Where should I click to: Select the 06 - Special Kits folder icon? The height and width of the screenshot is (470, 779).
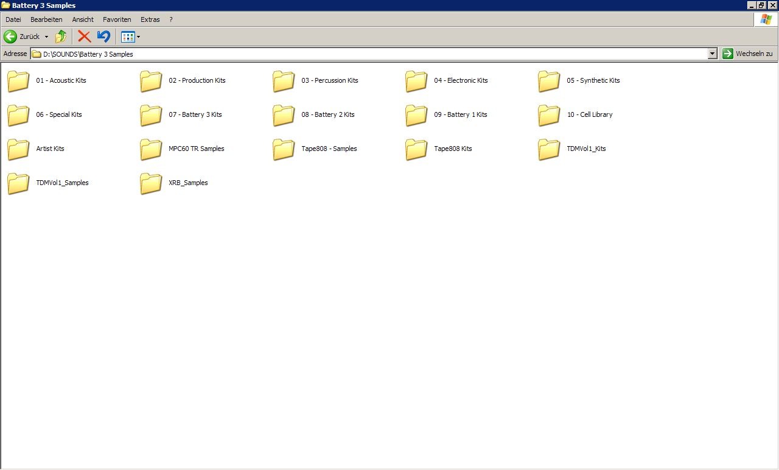(x=18, y=114)
